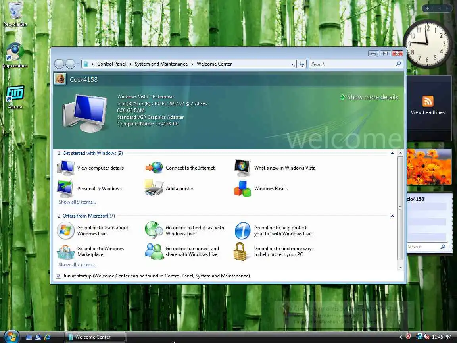
Task: Click the orange flowers slideshow gadget
Action: (x=429, y=167)
